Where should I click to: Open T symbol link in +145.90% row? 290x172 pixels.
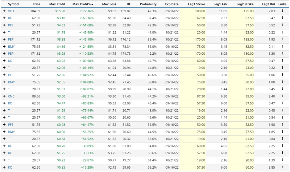(9, 33)
